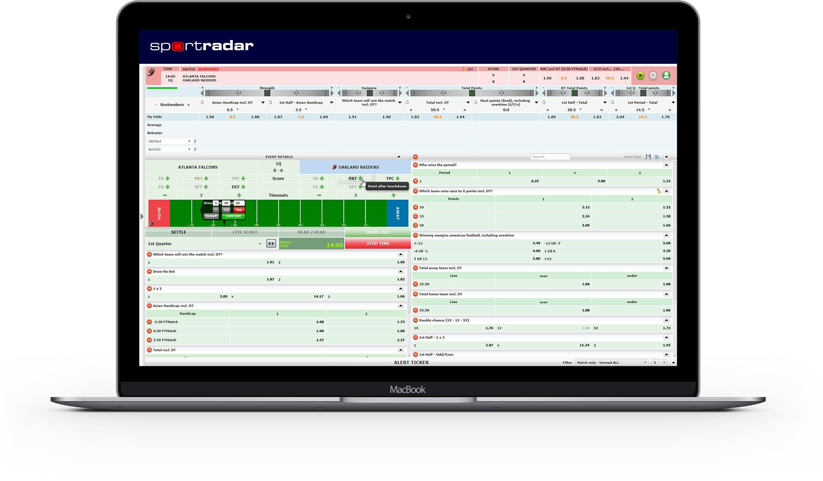This screenshot has width=823, height=481.
Task: Open the SBObet bookmaker dropdown
Action: click(x=189, y=141)
